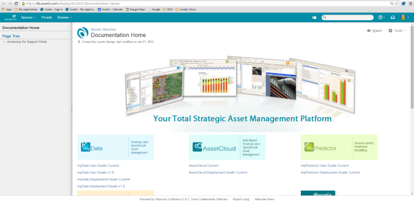Click the Assetic space logo
Screen dimensions: 414x203
pos(83,33)
